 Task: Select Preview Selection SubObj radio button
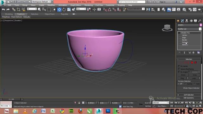(x=186, y=84)
